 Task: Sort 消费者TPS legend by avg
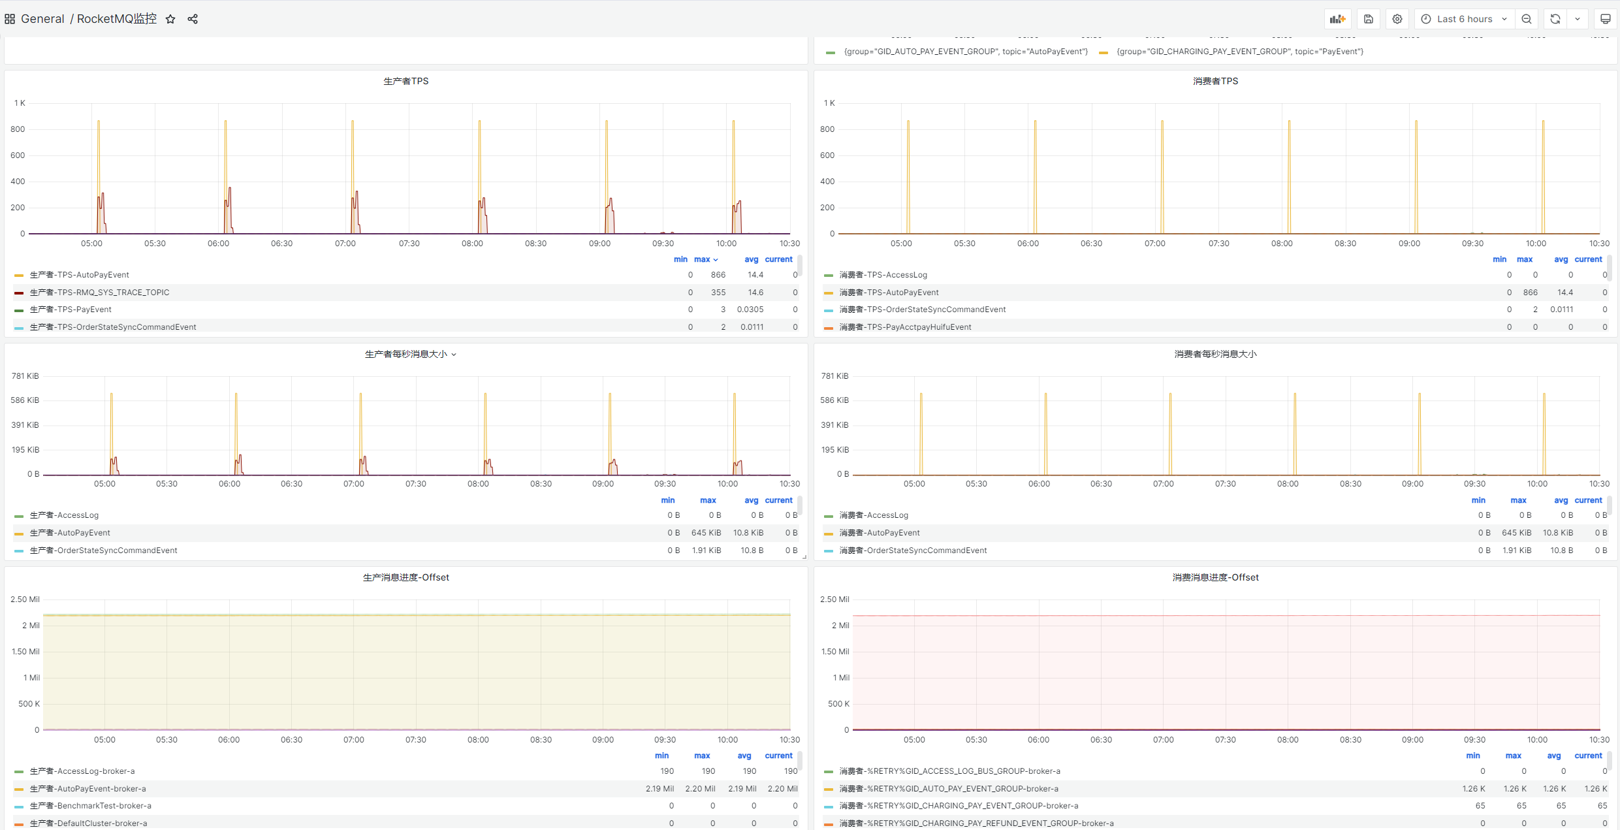pyautogui.click(x=1561, y=259)
